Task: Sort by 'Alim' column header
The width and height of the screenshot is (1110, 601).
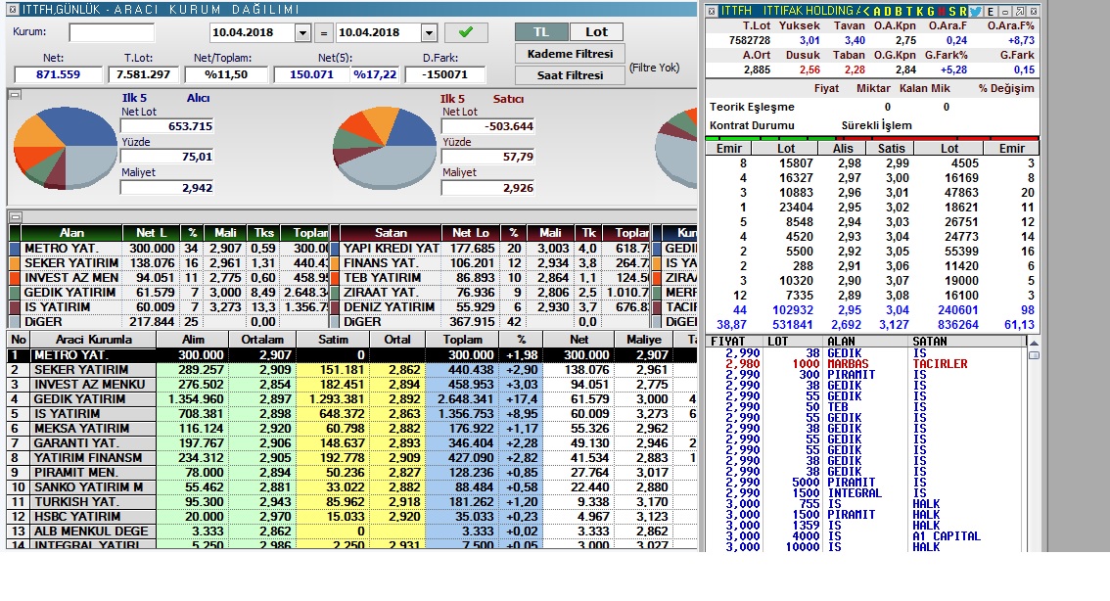Action: 193,339
